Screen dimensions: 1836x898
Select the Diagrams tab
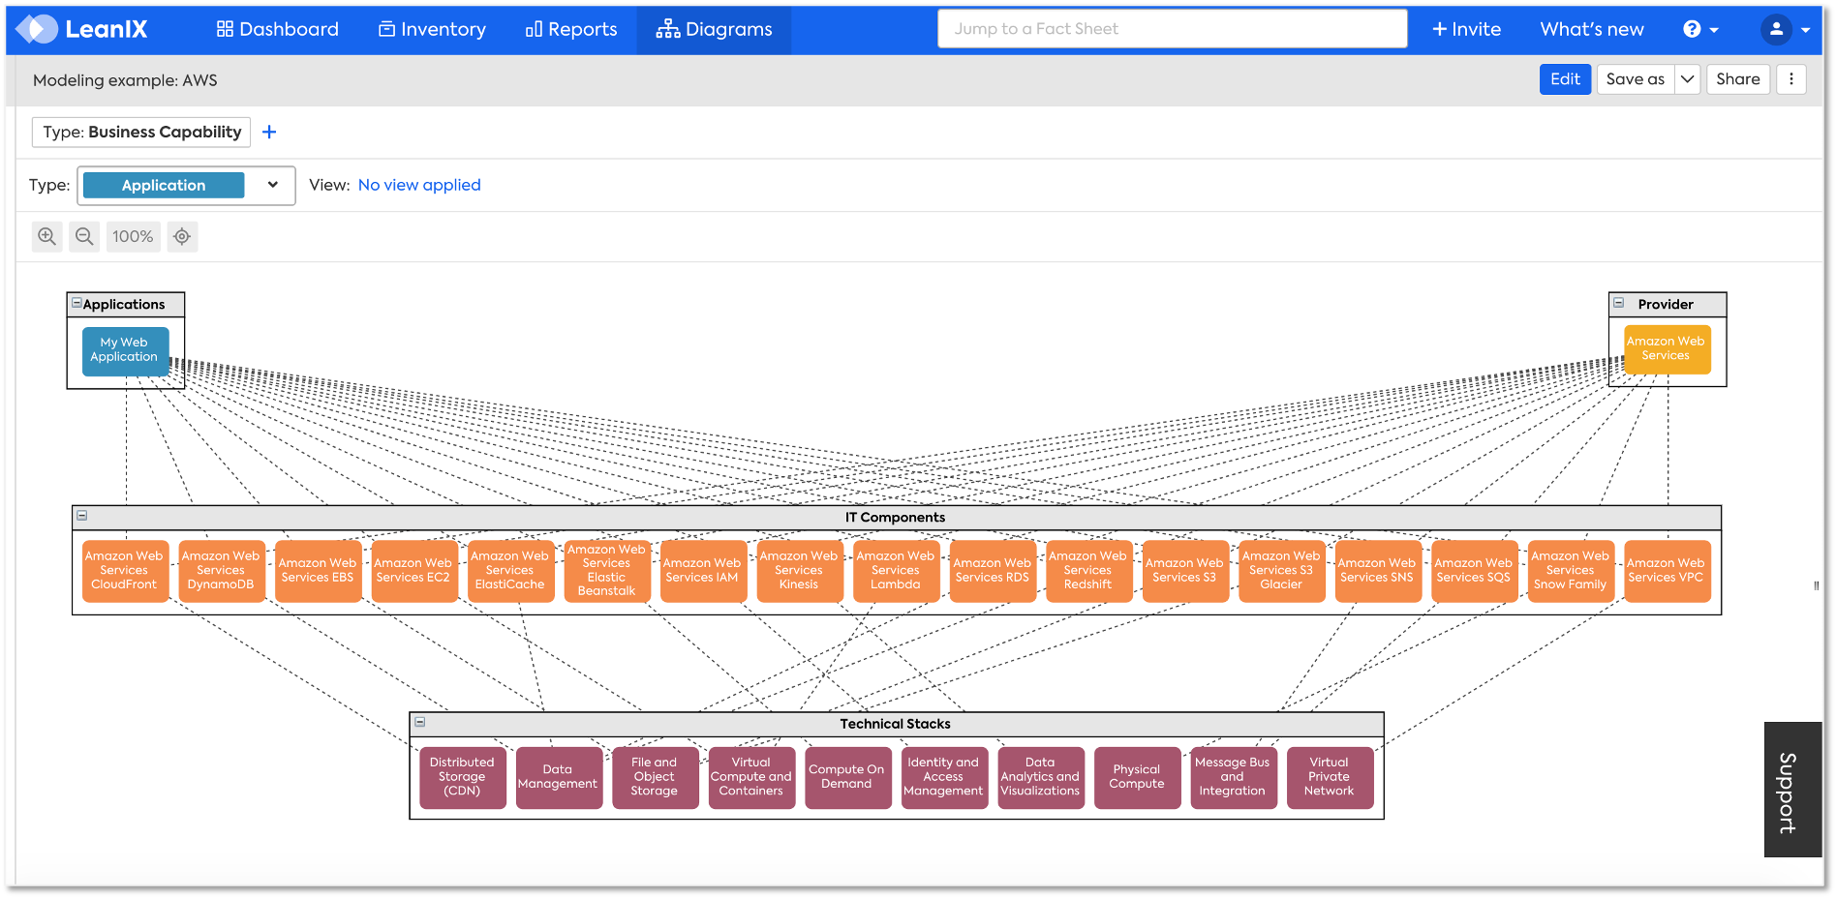(x=715, y=29)
